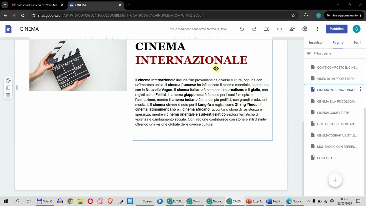The width and height of the screenshot is (366, 206).
Task: Click the CINEMA INTERNAZIONALE heading text
Action: click(x=191, y=53)
